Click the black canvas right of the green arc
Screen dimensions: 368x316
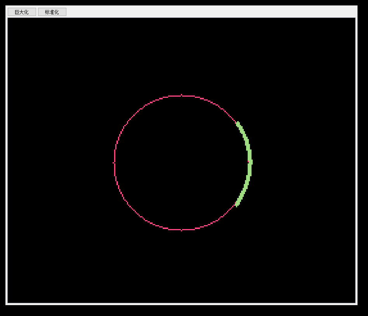coord(303,163)
